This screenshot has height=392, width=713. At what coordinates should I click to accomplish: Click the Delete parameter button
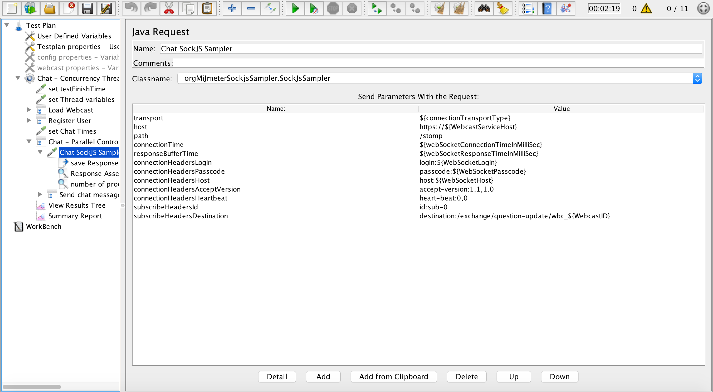click(467, 377)
